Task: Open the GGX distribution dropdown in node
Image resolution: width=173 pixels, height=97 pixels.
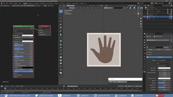Action: click(x=24, y=31)
